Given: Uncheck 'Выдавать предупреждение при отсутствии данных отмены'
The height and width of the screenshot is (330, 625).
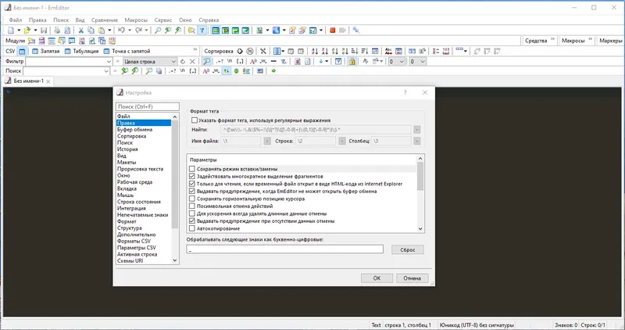Looking at the screenshot, I should (x=191, y=221).
